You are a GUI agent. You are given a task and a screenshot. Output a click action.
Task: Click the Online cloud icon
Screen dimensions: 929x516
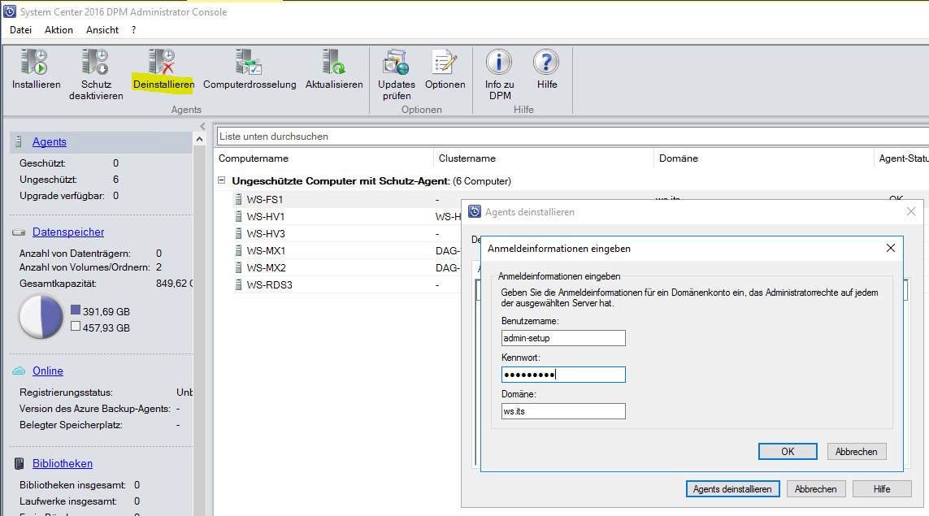click(19, 371)
